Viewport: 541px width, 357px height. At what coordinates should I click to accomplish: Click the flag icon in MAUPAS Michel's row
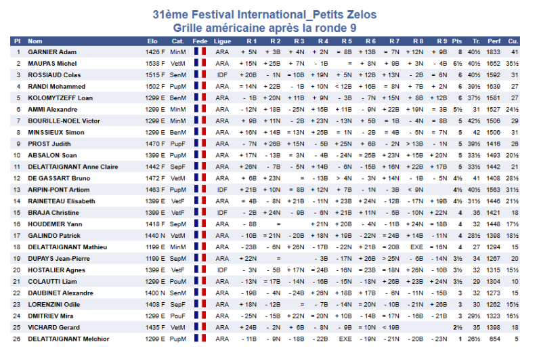(x=200, y=63)
